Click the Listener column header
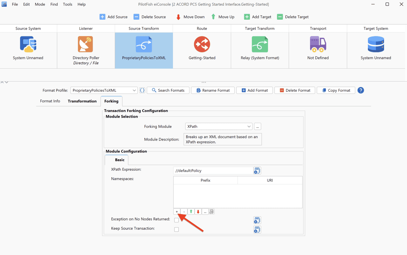Screen dimensions: 407x255 86,29
